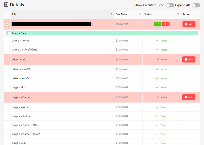Enable the Show Execution Time toggle
Image resolution: width=204 pixels, height=145 pixels.
(x=170, y=5)
